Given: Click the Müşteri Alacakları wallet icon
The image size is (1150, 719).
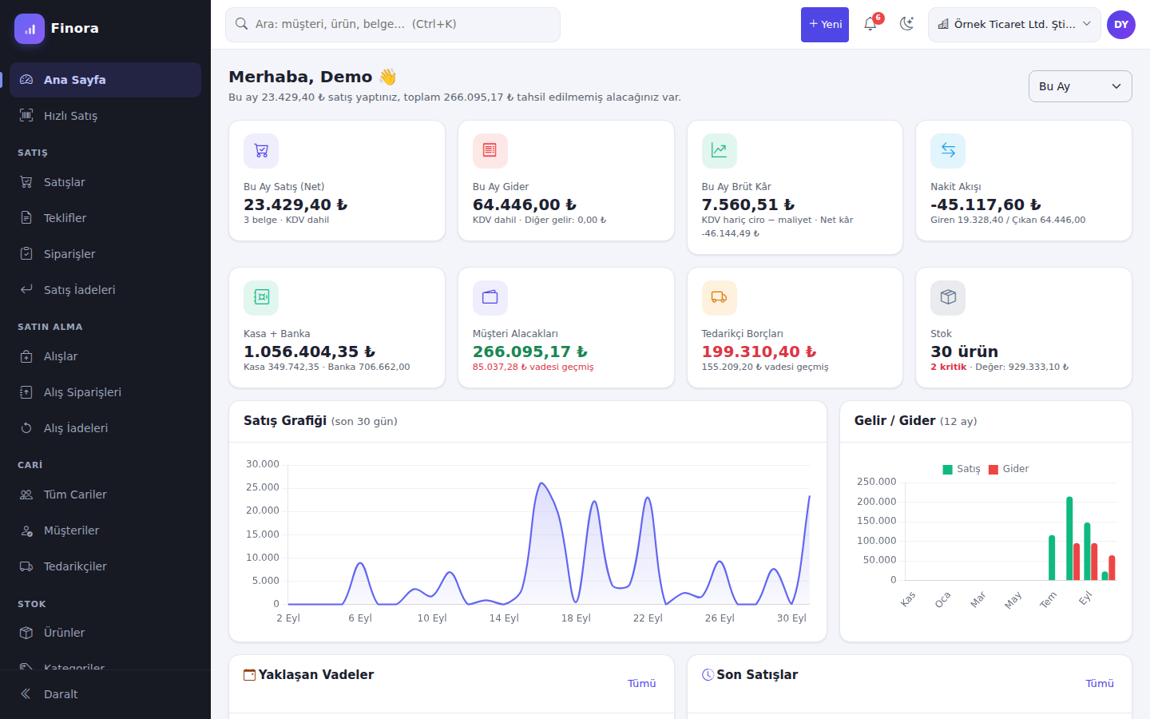Looking at the screenshot, I should point(490,297).
